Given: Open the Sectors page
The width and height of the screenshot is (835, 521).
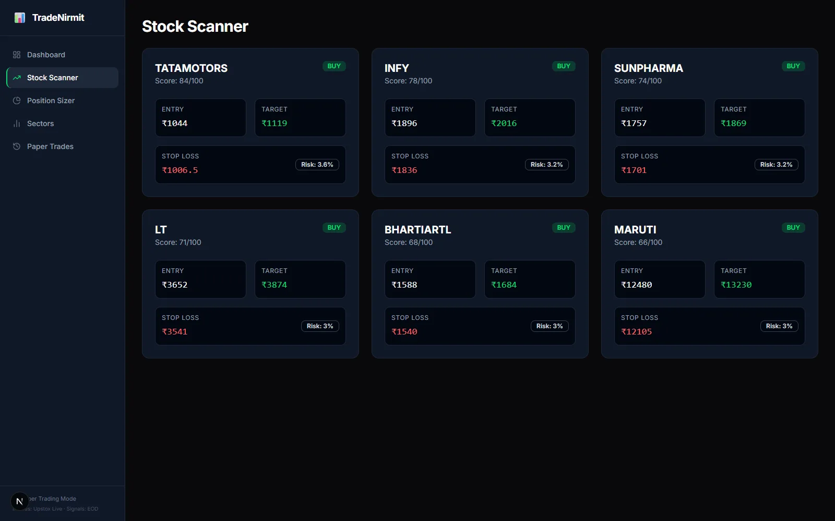Looking at the screenshot, I should [x=63, y=123].
